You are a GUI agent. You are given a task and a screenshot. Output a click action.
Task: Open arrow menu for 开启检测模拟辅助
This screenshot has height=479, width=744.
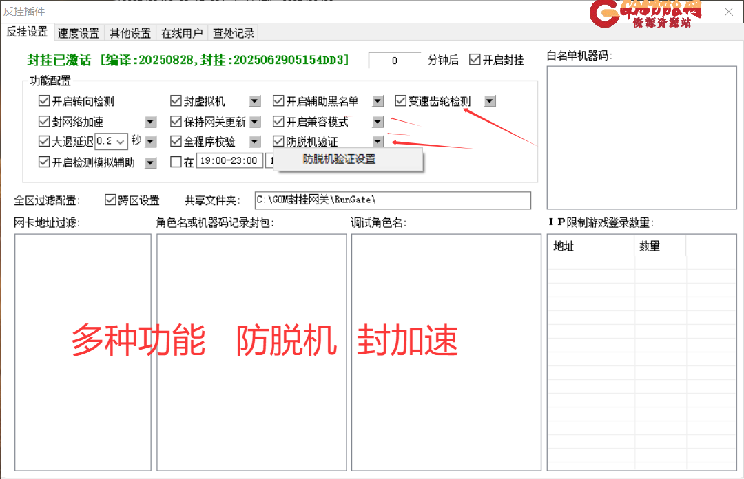coord(151,162)
